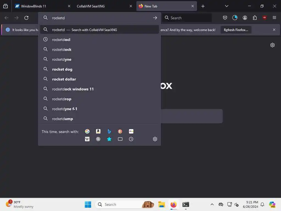
Task: Select the rocketdrop suggestion
Action: tap(99, 99)
